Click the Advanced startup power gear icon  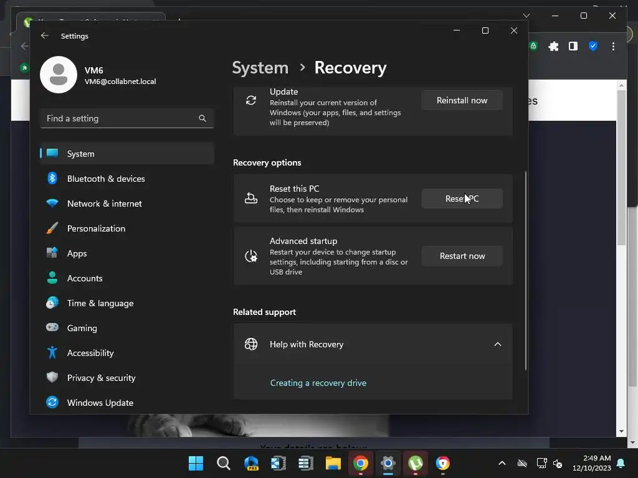(251, 256)
